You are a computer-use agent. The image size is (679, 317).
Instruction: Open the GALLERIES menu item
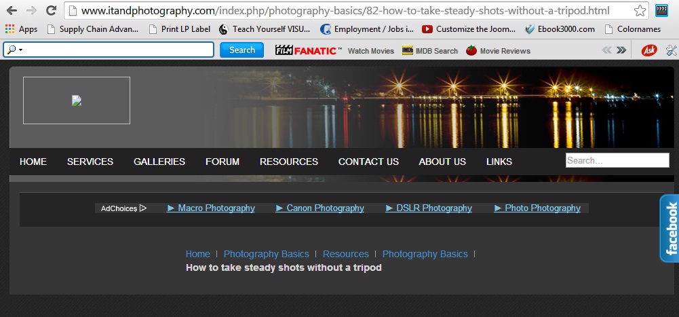point(159,162)
